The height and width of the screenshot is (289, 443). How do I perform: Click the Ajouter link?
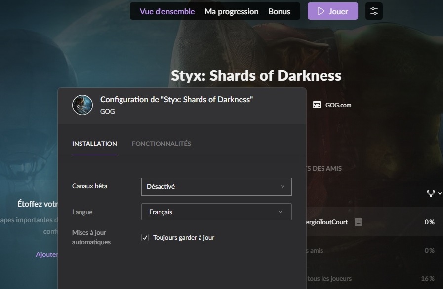click(x=46, y=254)
